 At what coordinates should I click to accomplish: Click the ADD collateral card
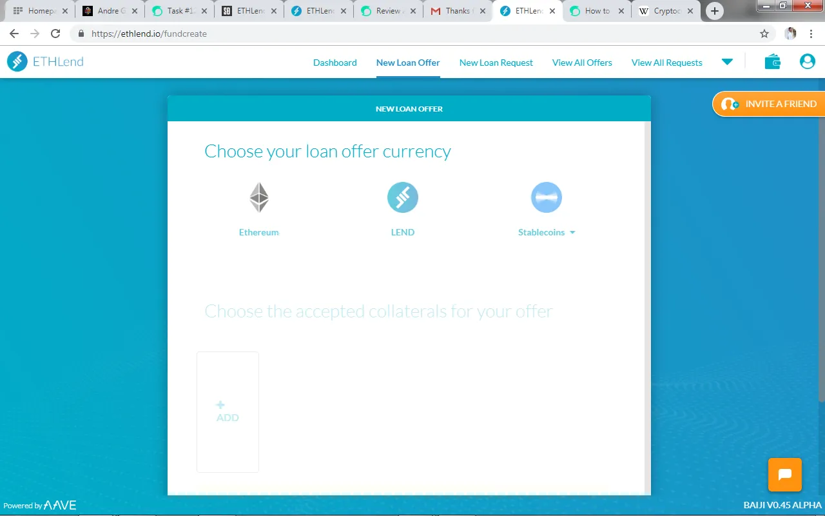point(228,412)
